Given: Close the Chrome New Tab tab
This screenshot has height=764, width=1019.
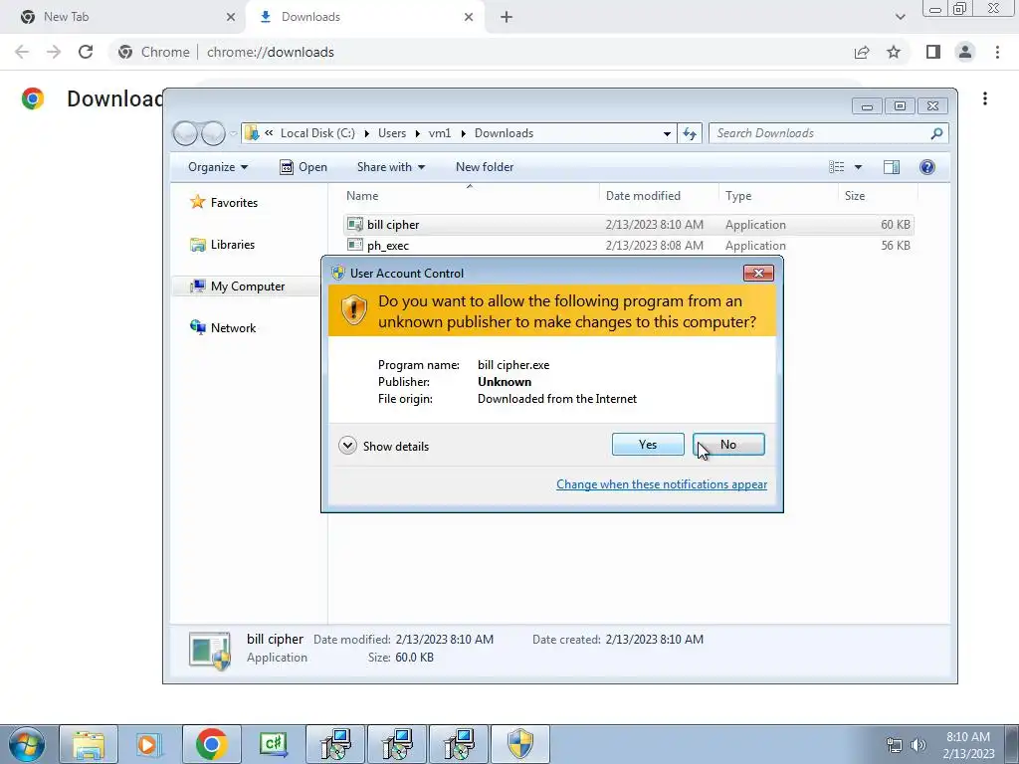Looking at the screenshot, I should 231,17.
